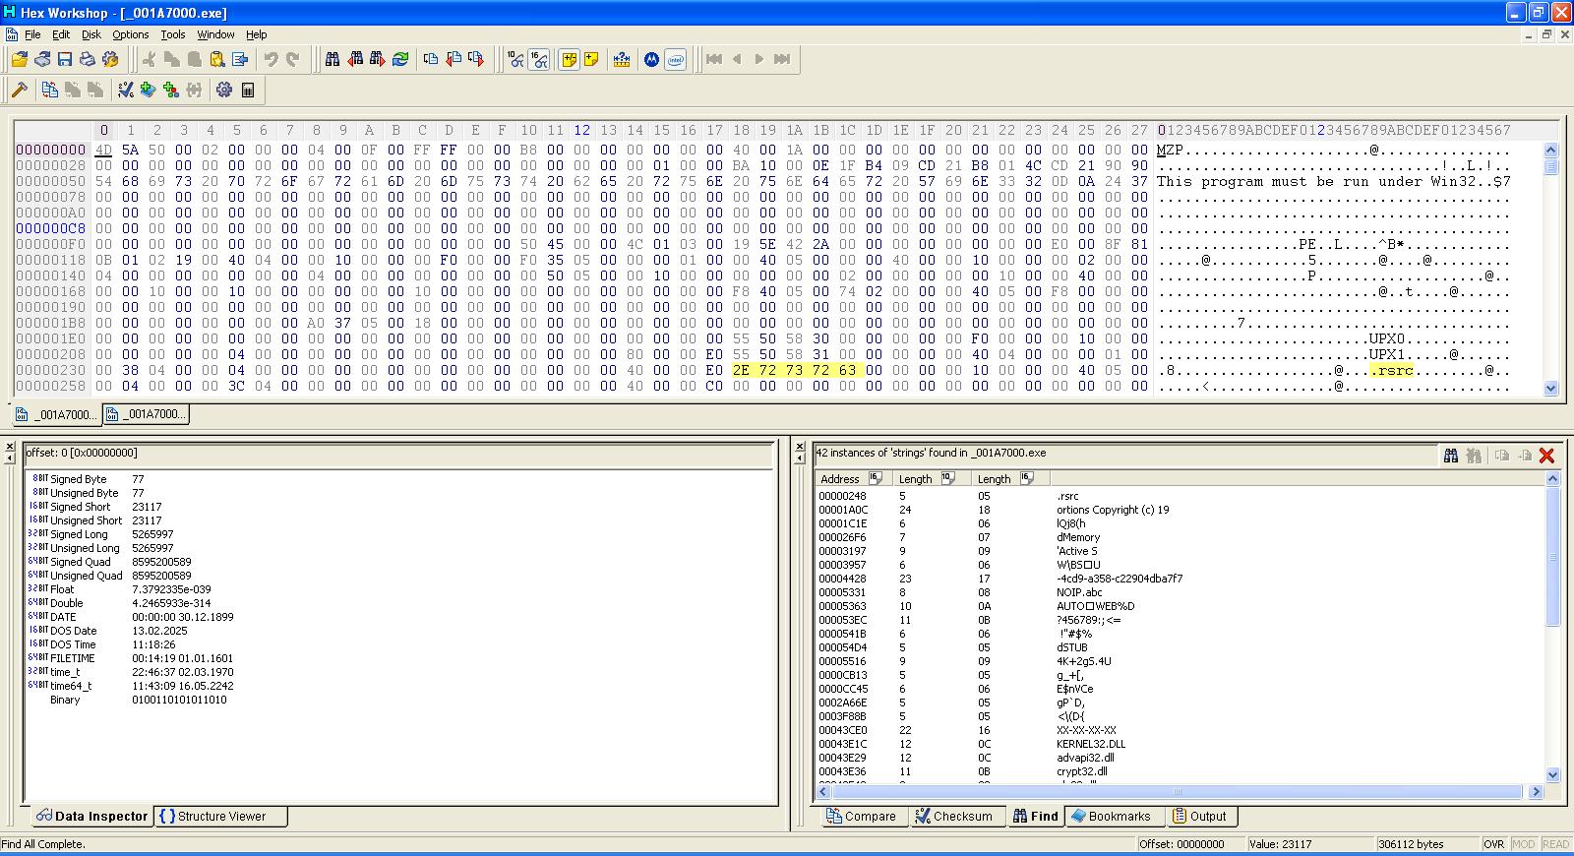Open the Options menu

tap(130, 34)
